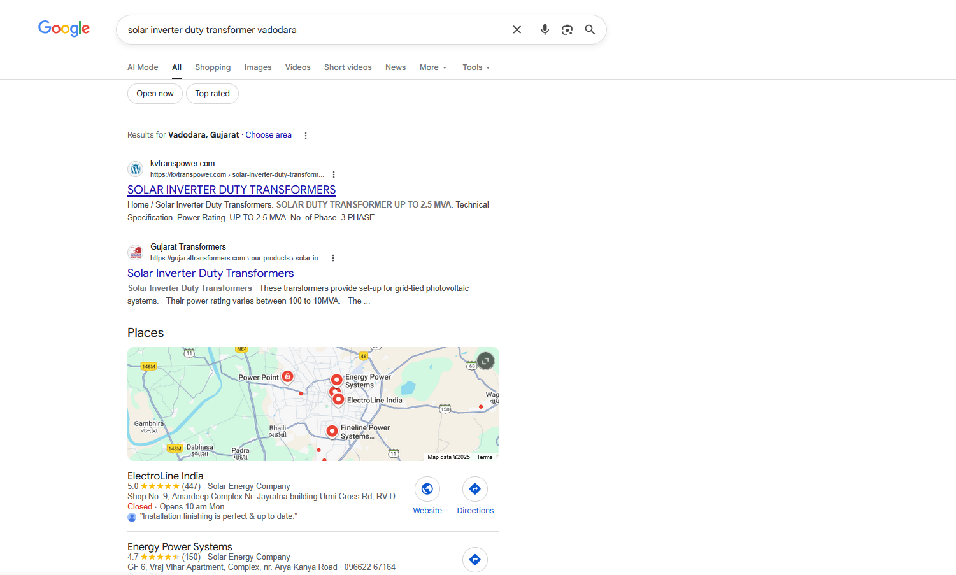Click the Choose area link
The width and height of the screenshot is (956, 575).
click(x=268, y=135)
